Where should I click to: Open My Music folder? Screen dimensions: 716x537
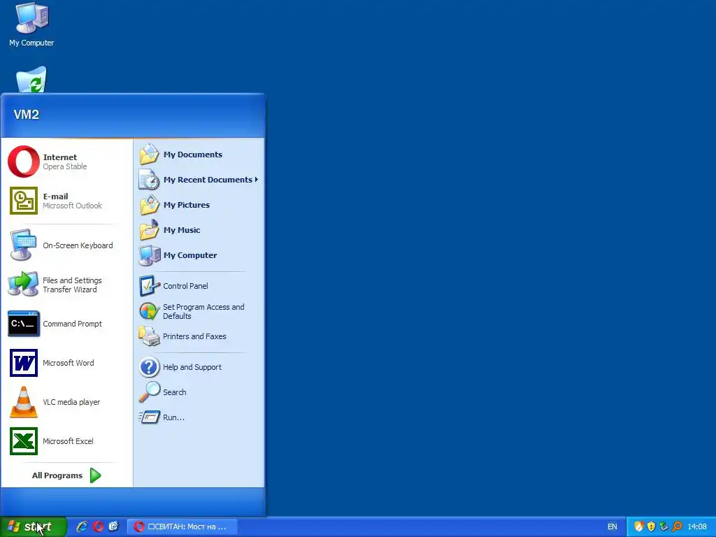[x=199, y=229]
